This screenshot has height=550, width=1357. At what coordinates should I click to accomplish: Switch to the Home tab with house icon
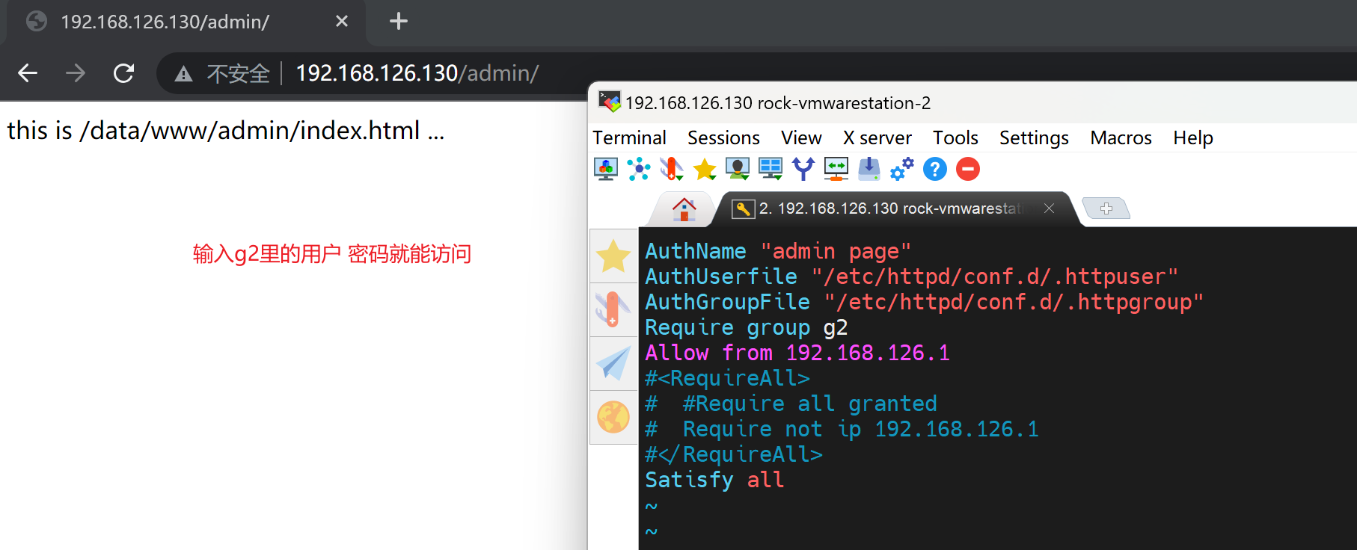[684, 209]
